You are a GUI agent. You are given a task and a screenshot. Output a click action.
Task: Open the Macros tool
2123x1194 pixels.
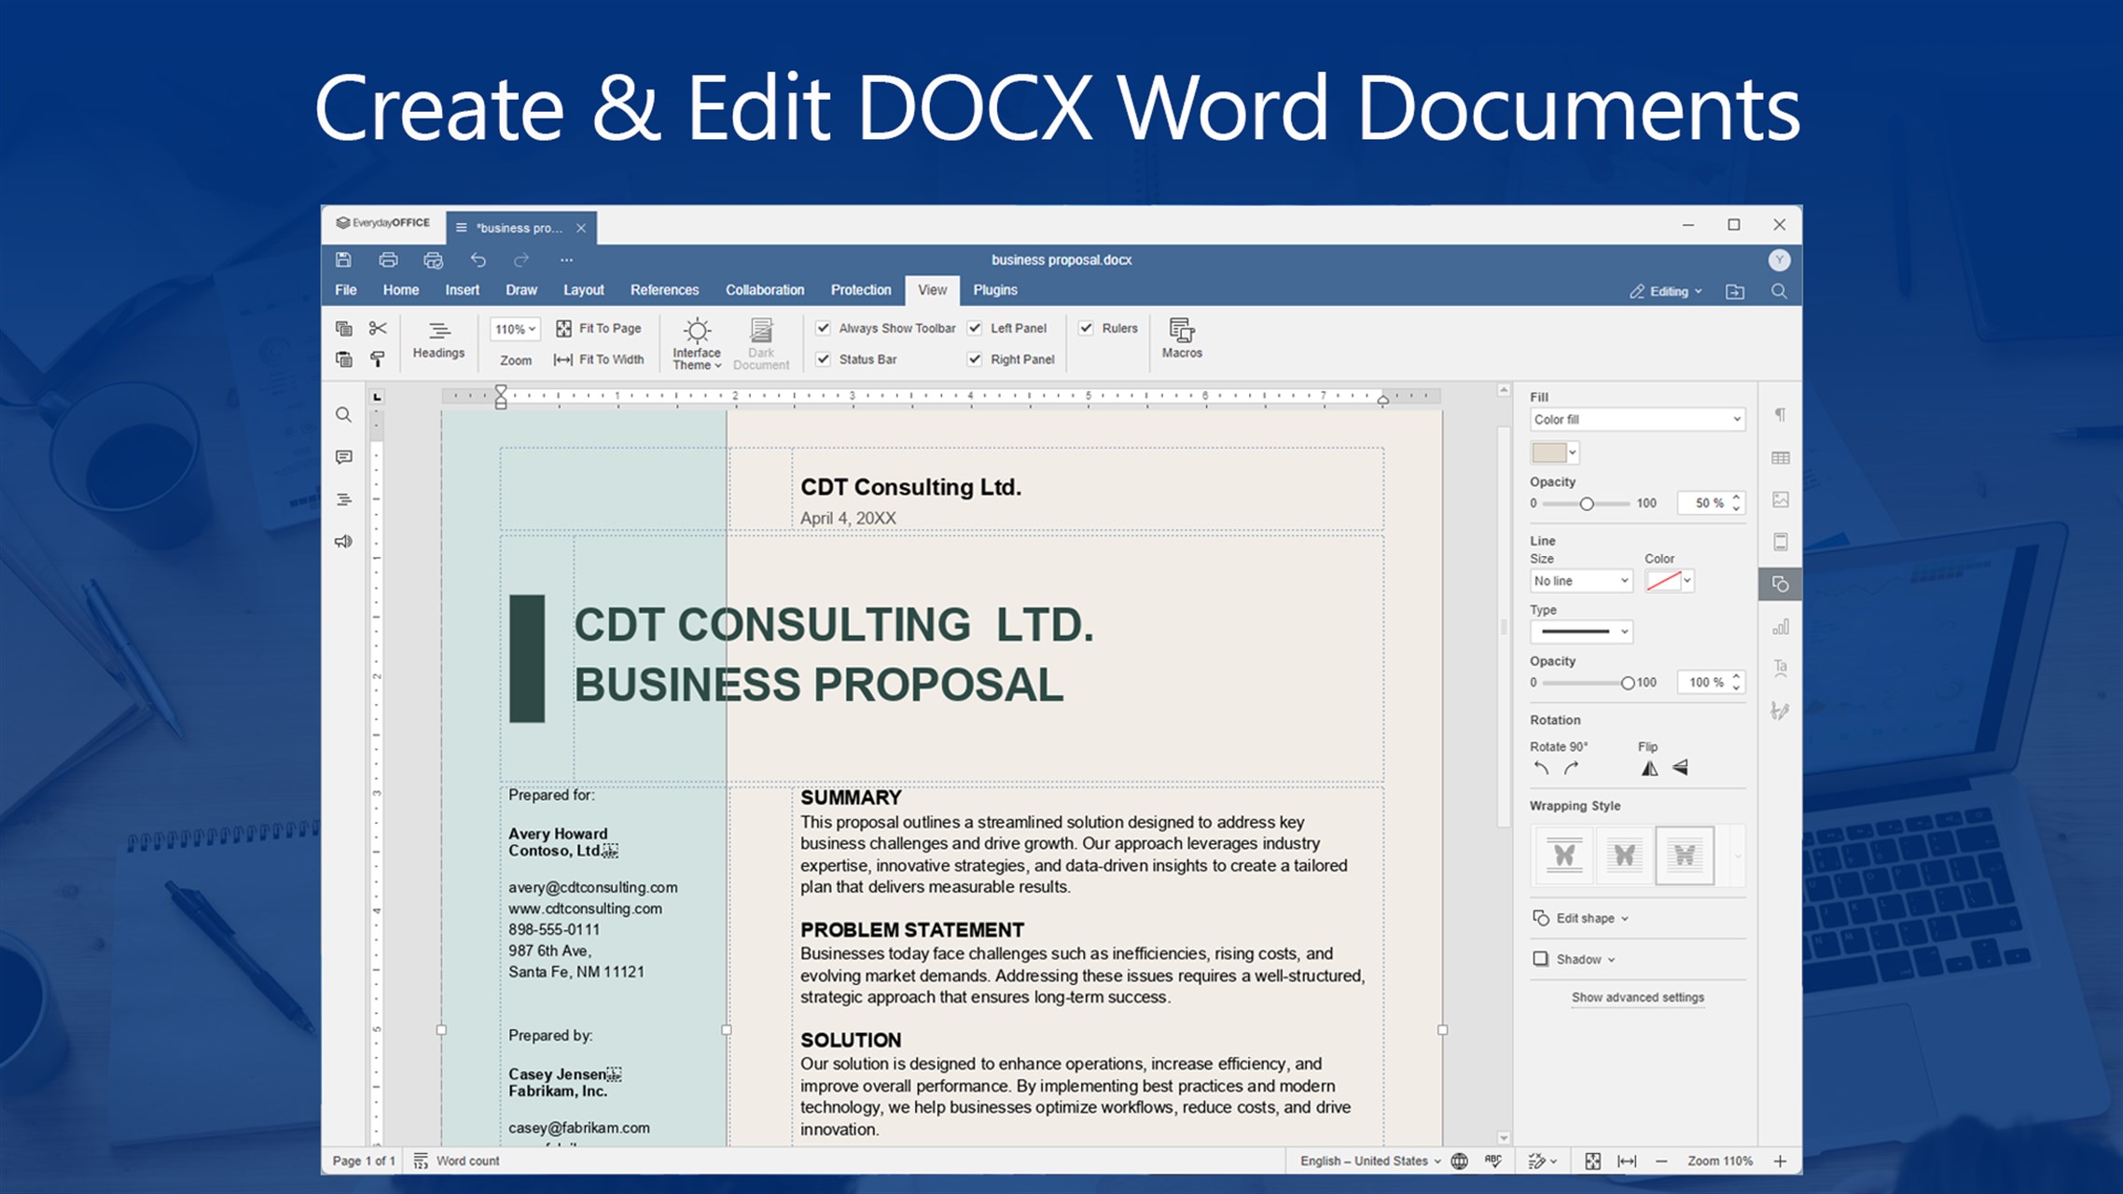1181,338
